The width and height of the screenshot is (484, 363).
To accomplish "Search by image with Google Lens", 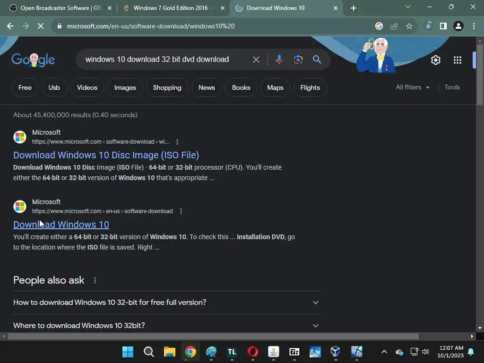I will (298, 60).
